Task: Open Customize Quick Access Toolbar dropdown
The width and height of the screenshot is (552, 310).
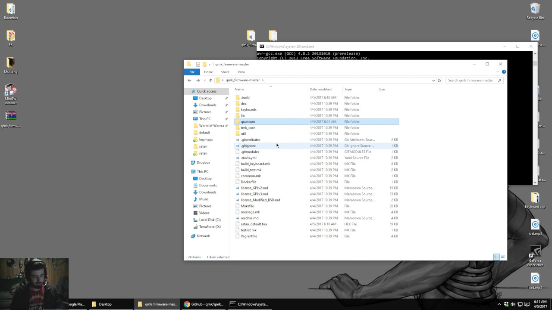Action: pyautogui.click(x=210, y=64)
